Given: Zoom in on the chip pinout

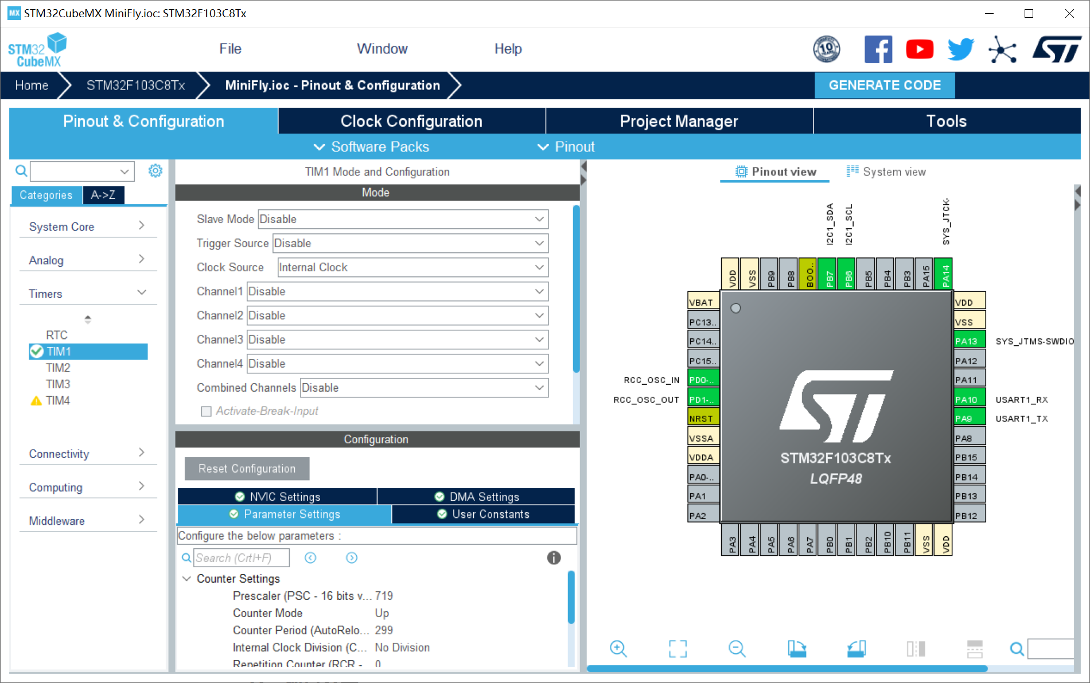Looking at the screenshot, I should (618, 649).
